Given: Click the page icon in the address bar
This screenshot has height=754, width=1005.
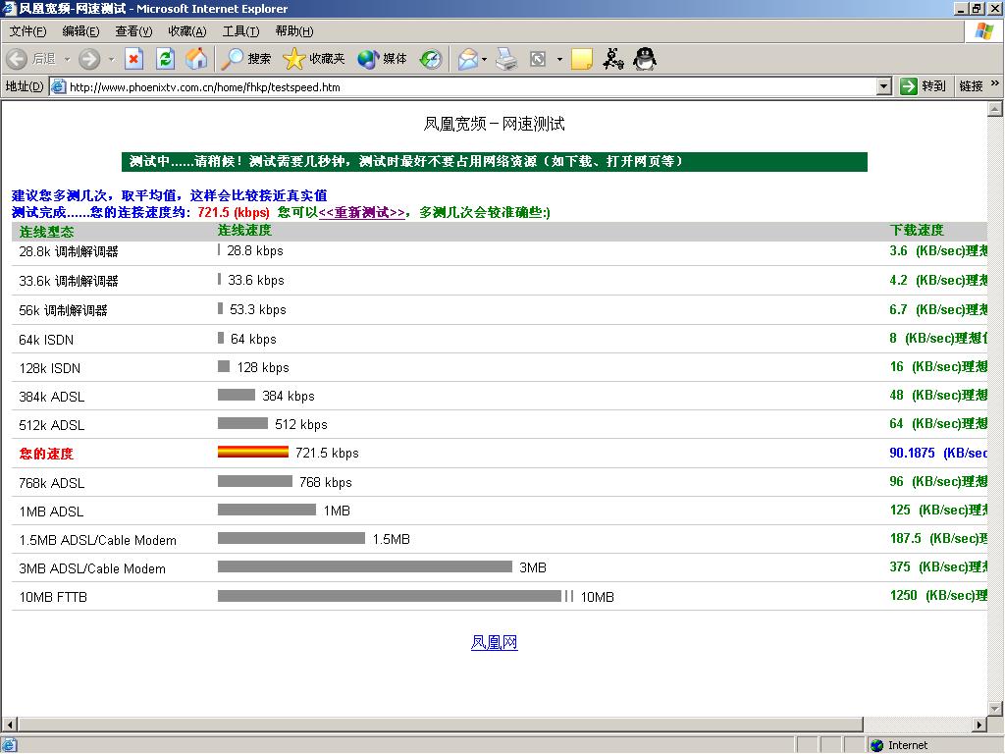Looking at the screenshot, I should [x=58, y=86].
